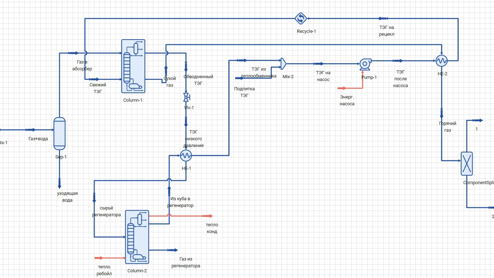Click the 'уходящая вода' stream label

(67, 197)
